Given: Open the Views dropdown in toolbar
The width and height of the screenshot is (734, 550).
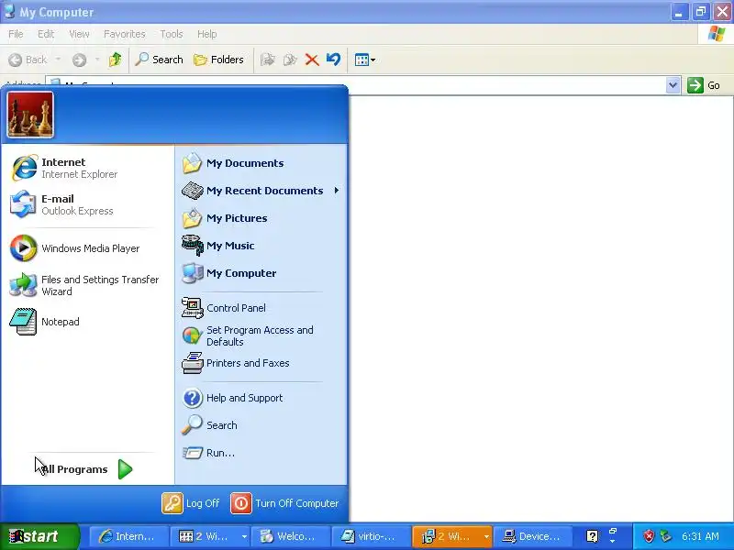Looking at the screenshot, I should (x=365, y=60).
